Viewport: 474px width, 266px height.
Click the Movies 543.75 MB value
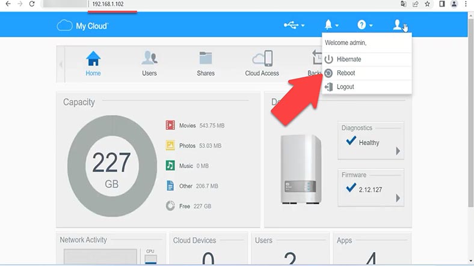pyautogui.click(x=212, y=125)
